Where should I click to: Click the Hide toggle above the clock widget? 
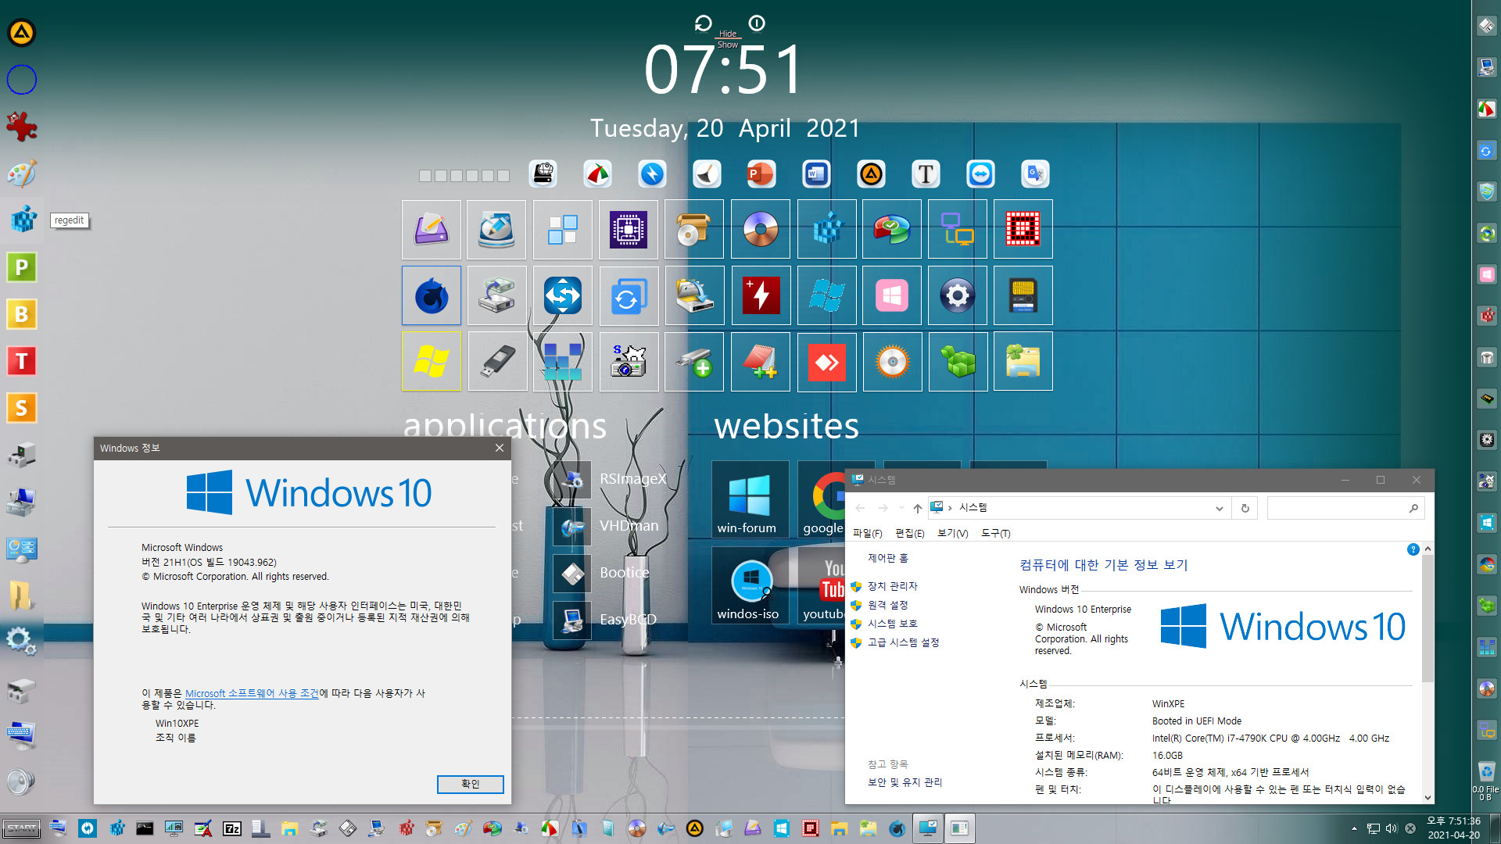(x=727, y=34)
